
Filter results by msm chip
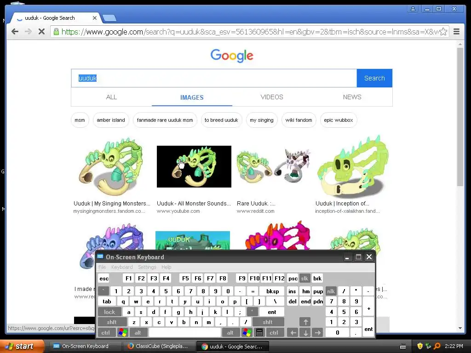point(80,120)
